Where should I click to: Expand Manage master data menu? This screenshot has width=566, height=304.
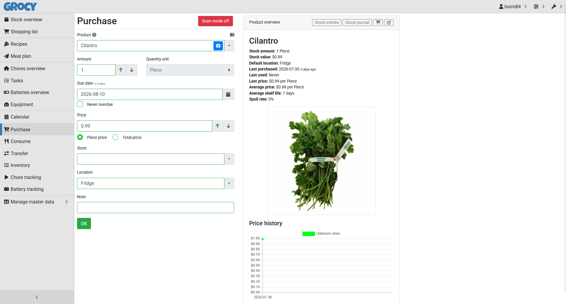(x=37, y=202)
